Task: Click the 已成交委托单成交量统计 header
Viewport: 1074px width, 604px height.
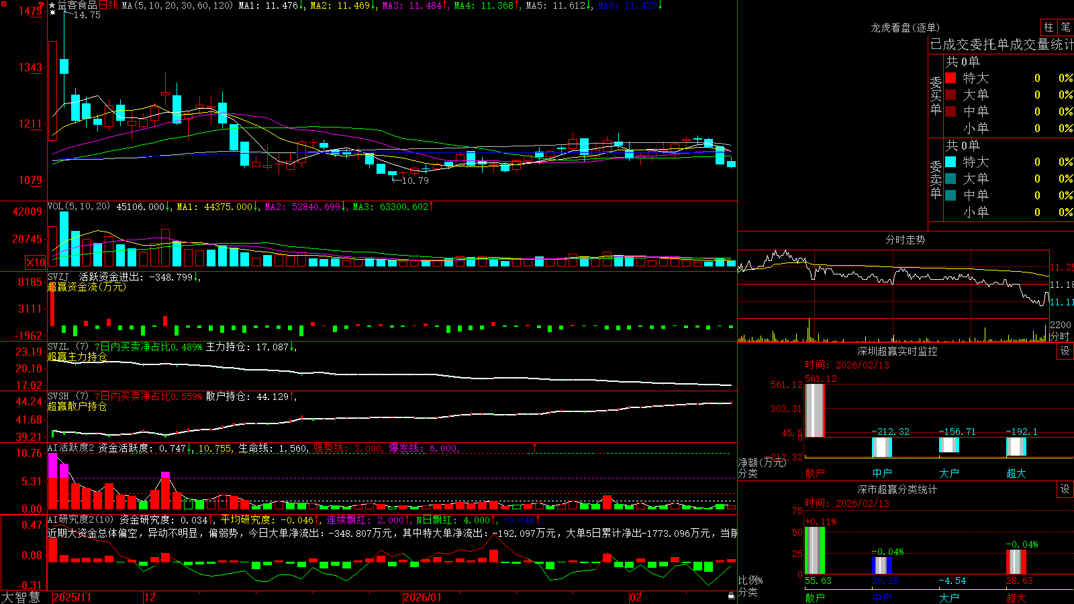Action: [1002, 44]
